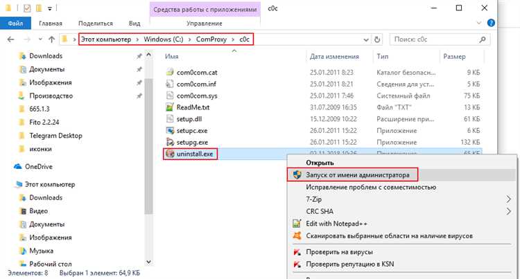Viewport: 520px width, 279px height.
Task: Select com0com.cat file icon
Action: 170,72
